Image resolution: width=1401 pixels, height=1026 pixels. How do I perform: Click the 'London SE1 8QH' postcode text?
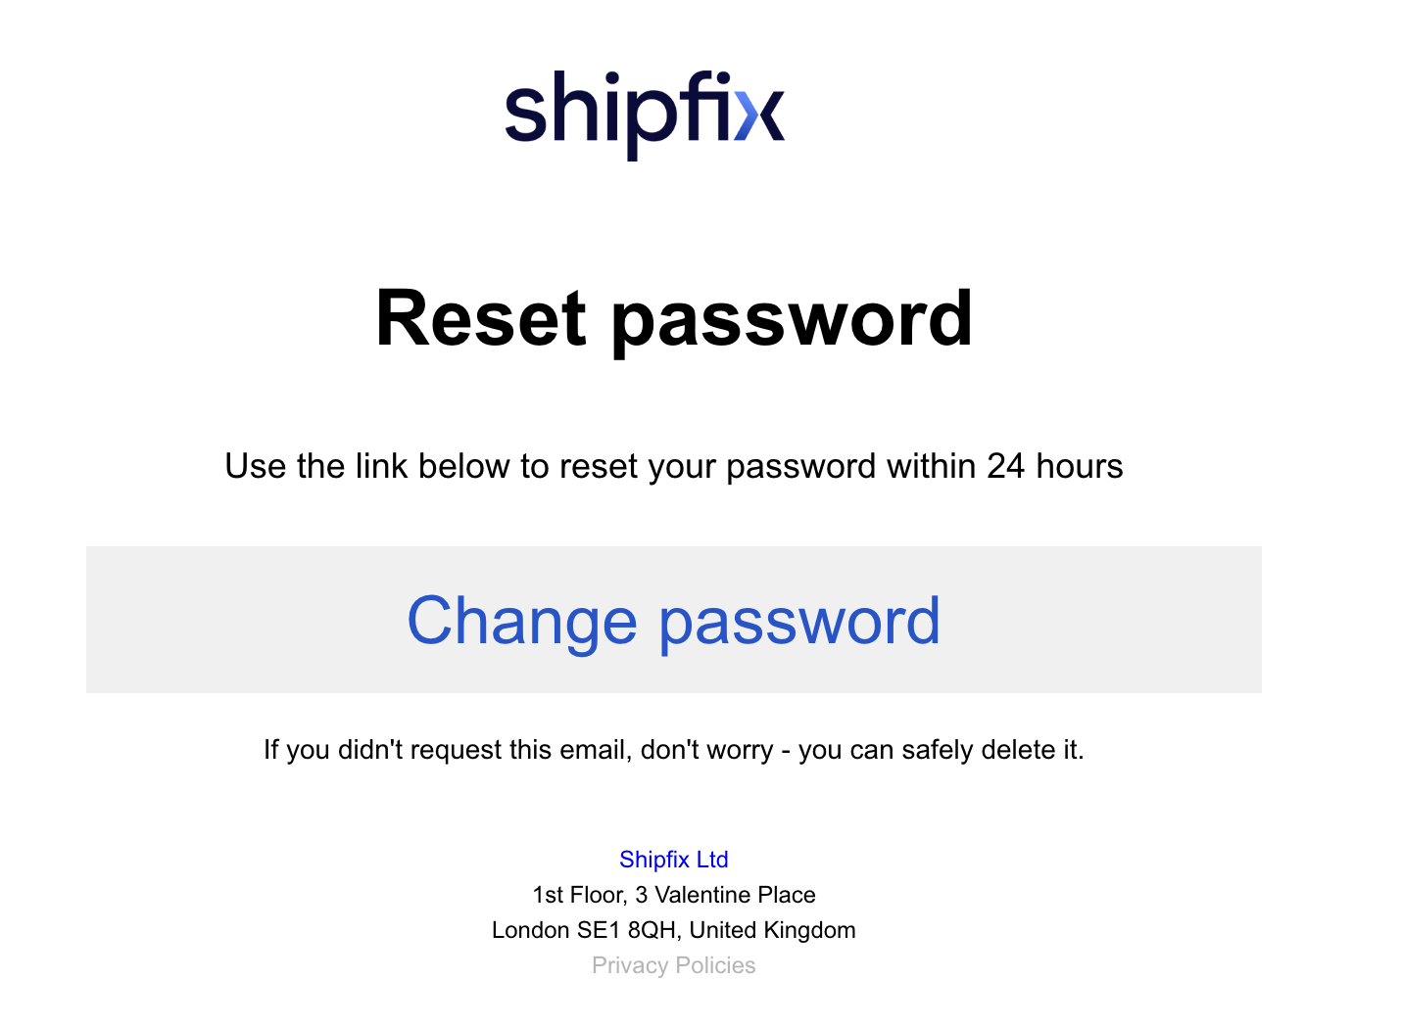pyautogui.click(x=584, y=930)
